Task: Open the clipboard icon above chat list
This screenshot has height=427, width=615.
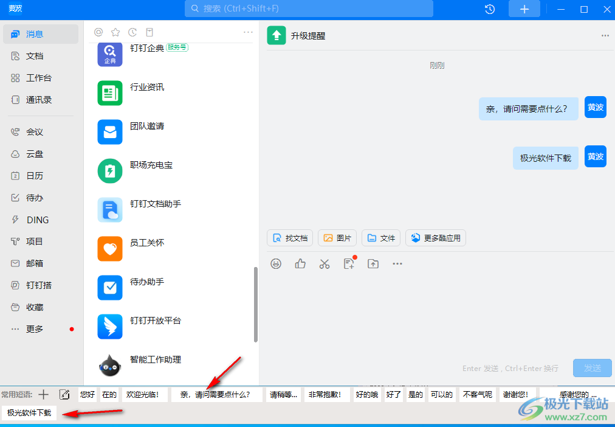Action: coord(149,32)
